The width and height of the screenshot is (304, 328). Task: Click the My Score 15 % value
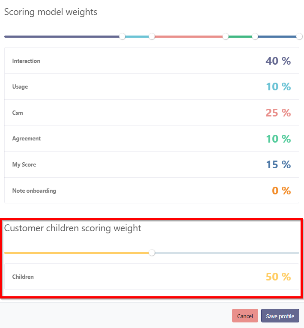point(278,164)
